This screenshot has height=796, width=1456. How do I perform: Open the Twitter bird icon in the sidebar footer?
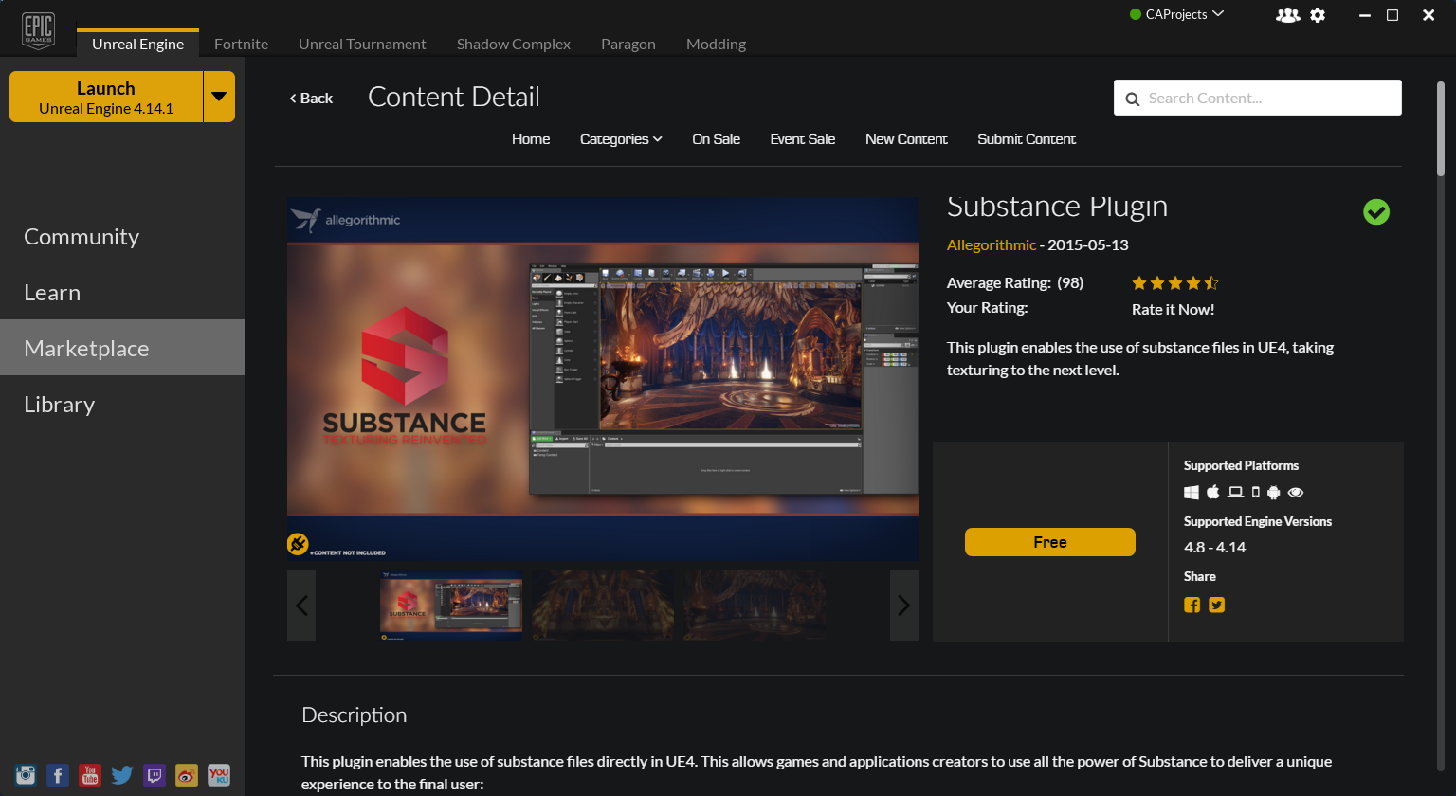[x=122, y=775]
